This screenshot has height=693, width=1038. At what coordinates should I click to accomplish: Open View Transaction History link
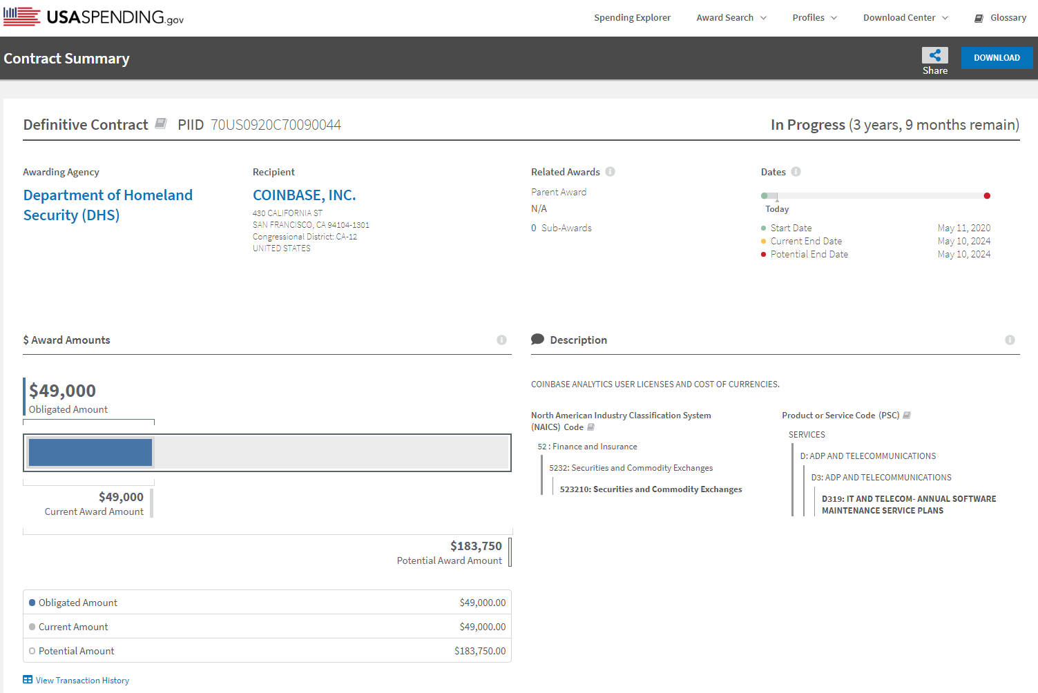[x=82, y=681]
